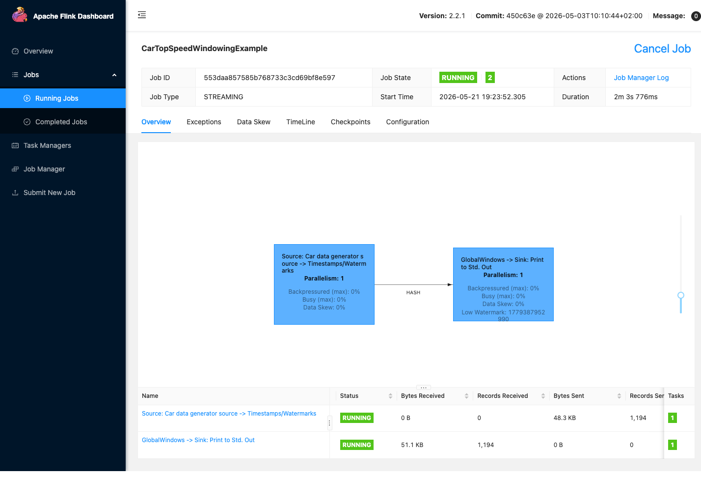Sort the table by the Status column

point(390,396)
